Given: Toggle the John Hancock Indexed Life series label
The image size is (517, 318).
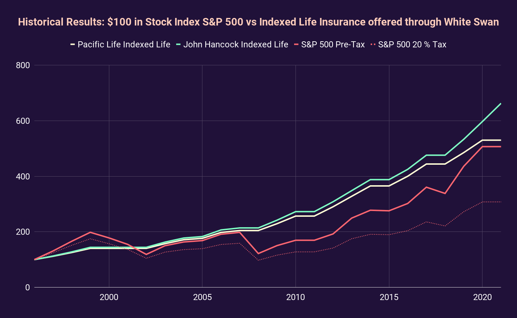Looking at the screenshot, I should point(235,45).
